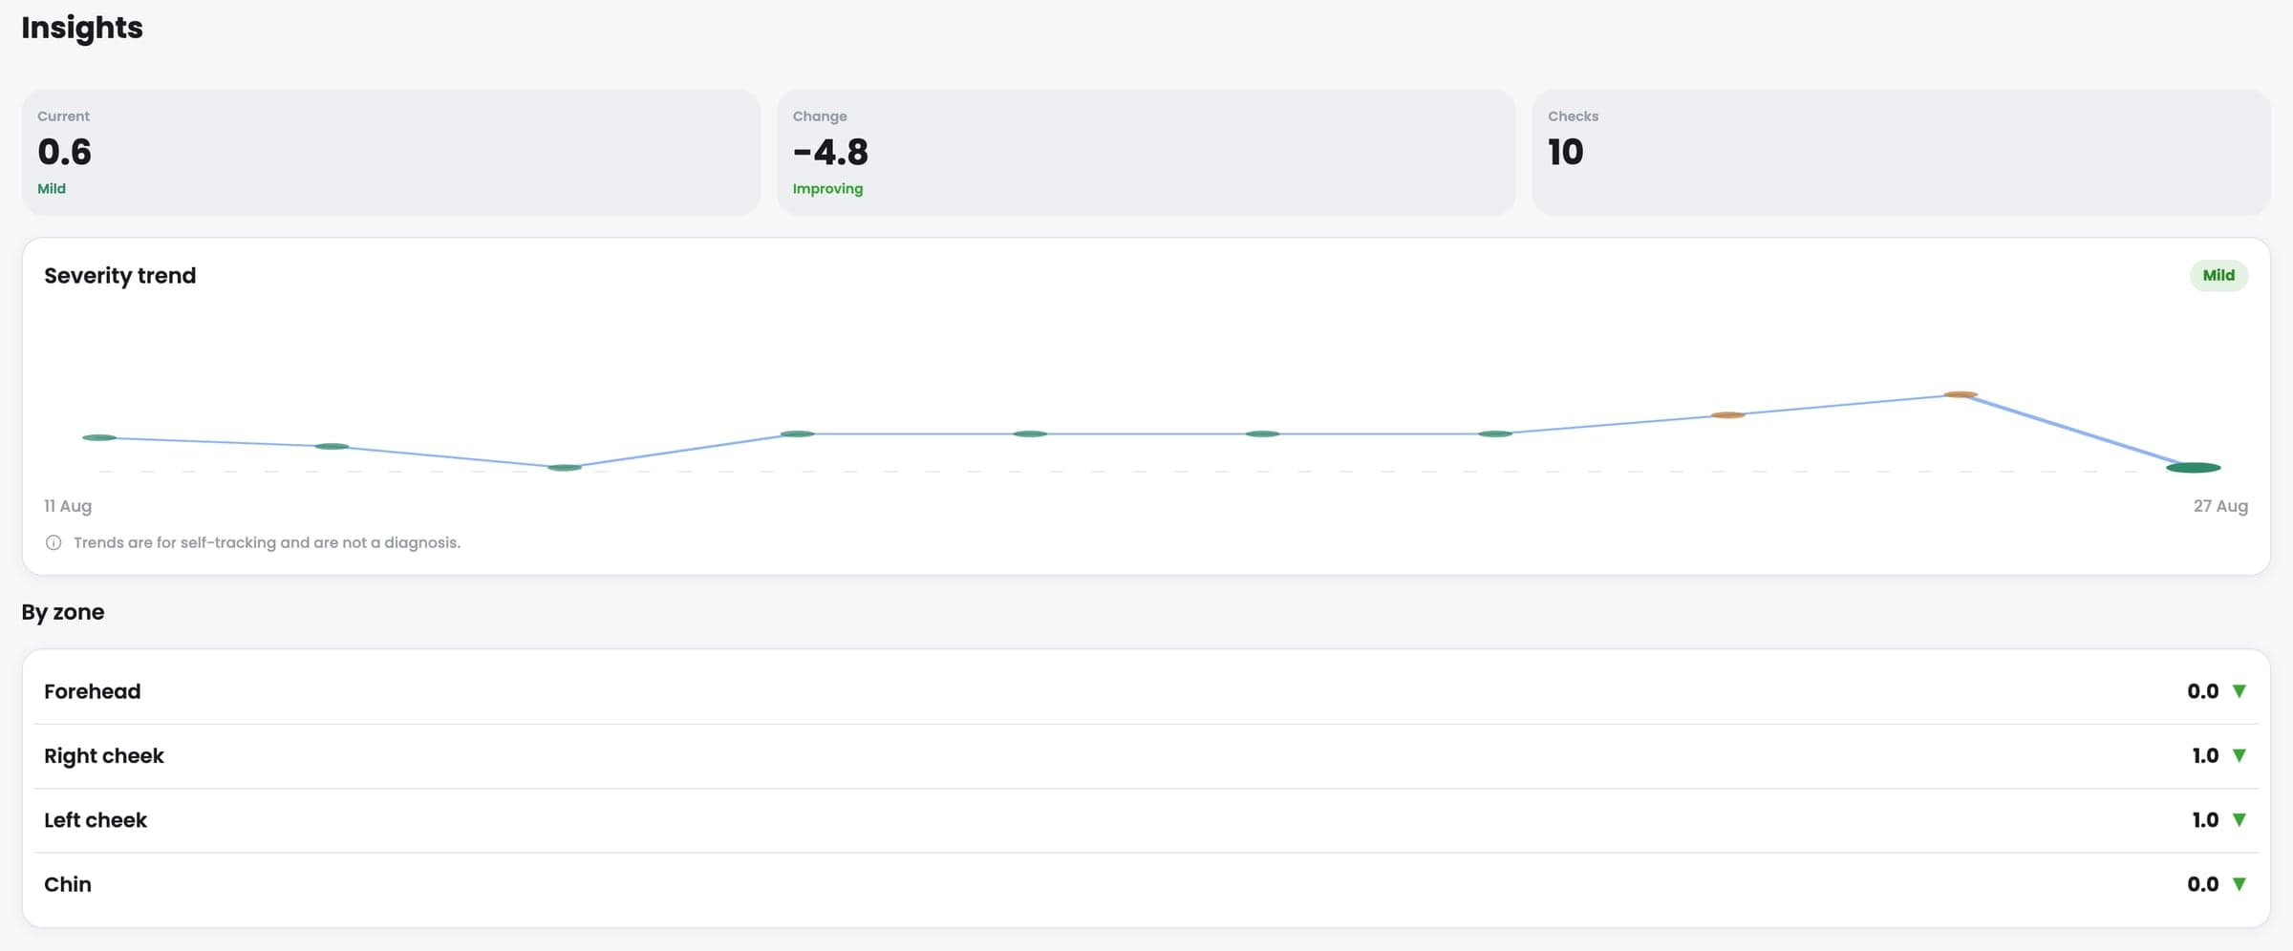Select the Forehead zone label
This screenshot has width=2293, height=951.
pos(92,691)
